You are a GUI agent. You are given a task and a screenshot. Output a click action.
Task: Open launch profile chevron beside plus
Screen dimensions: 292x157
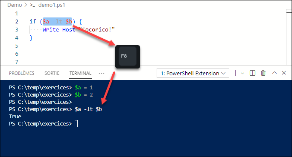[242, 73]
